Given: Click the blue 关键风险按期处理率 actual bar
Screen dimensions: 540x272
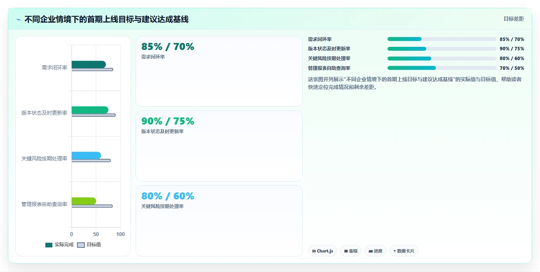Looking at the screenshot, I should coord(86,155).
